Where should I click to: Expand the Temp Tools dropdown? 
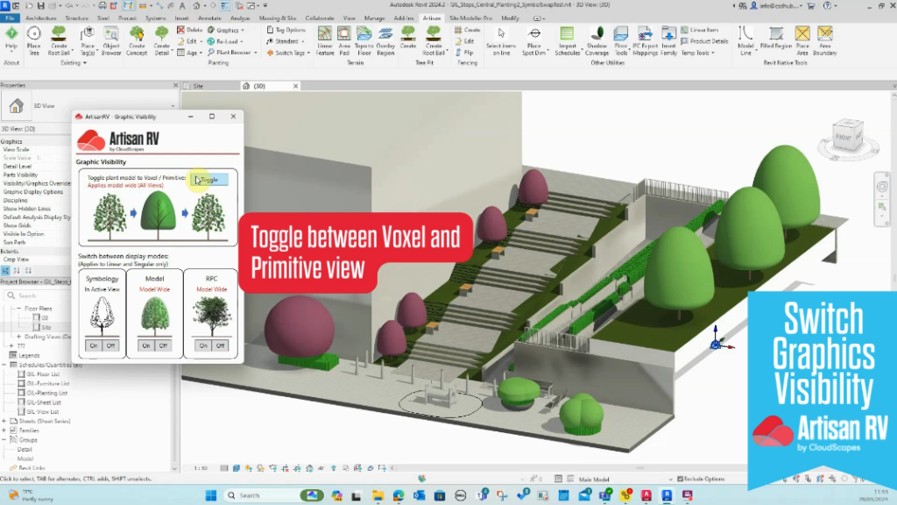(x=696, y=53)
